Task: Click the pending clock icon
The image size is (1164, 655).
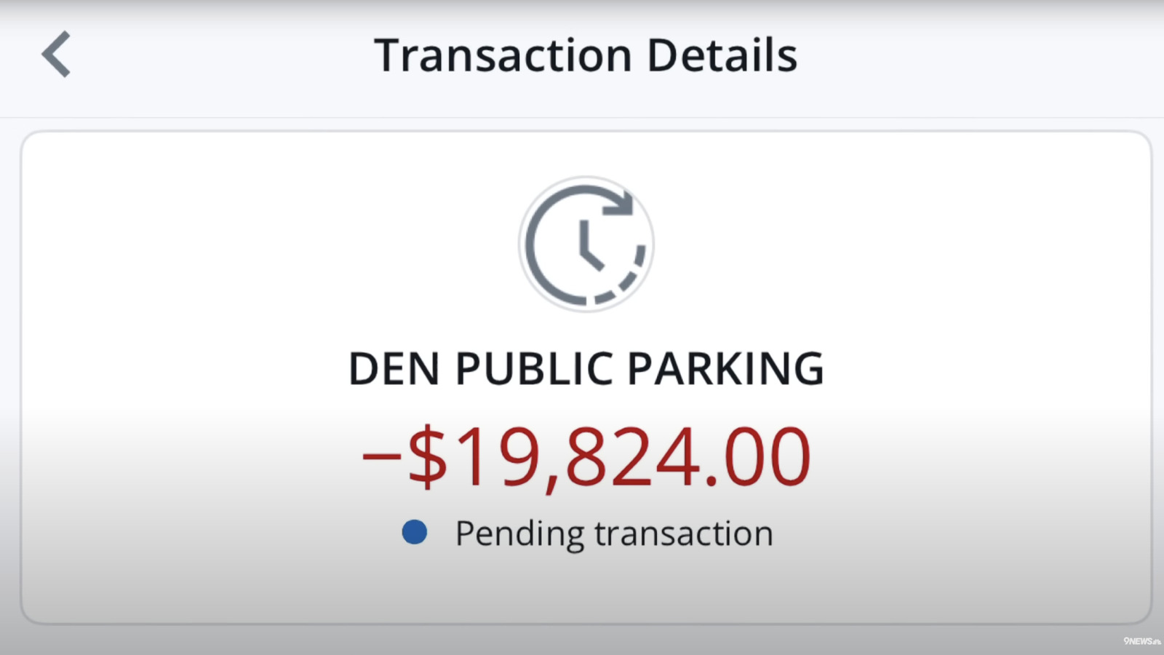Action: coord(586,245)
